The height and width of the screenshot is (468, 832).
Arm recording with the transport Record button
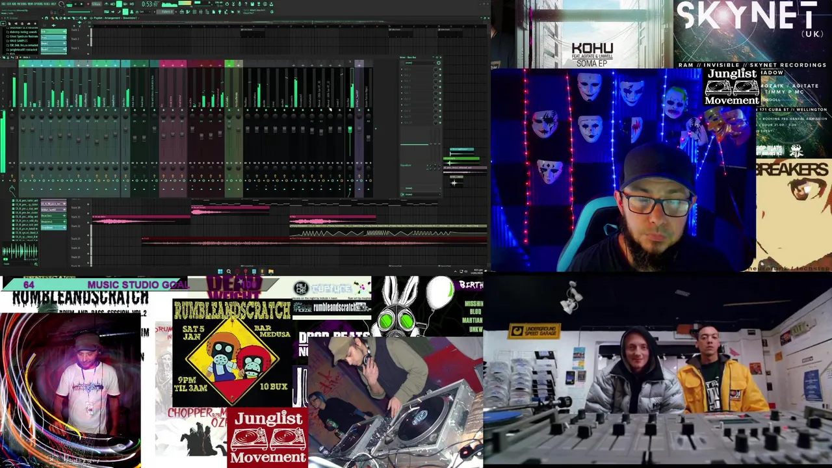(88, 4)
